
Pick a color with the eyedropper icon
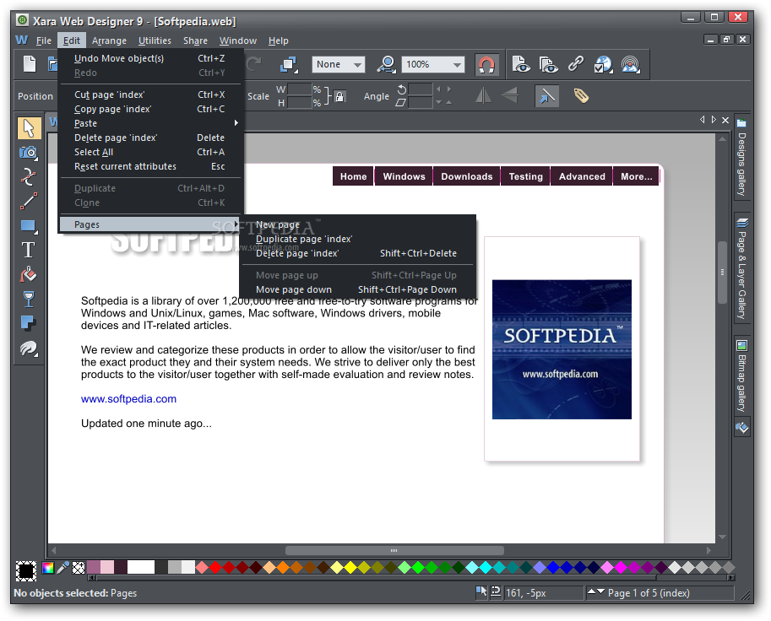(63, 568)
